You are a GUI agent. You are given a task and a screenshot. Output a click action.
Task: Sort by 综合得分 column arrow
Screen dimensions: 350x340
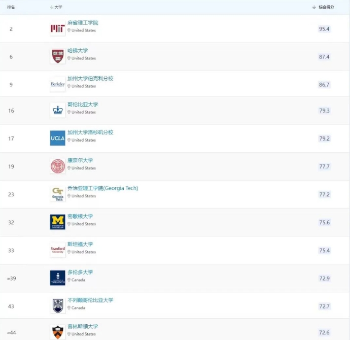[x=314, y=7]
